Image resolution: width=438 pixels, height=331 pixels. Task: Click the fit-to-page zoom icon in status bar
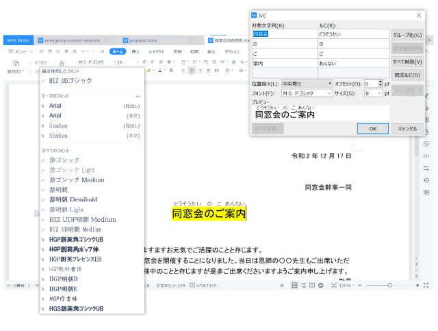333,285
